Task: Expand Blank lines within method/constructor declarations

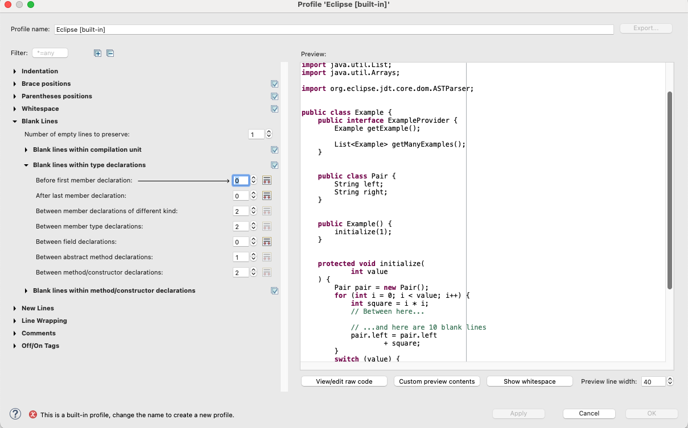Action: (x=26, y=290)
